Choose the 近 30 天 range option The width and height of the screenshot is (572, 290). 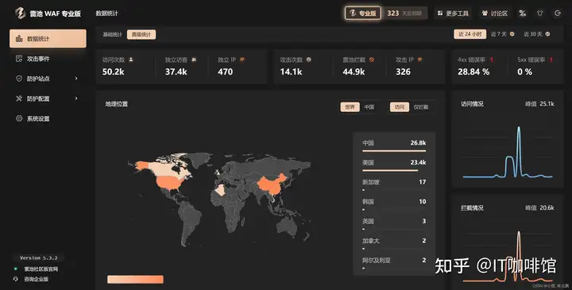point(536,34)
